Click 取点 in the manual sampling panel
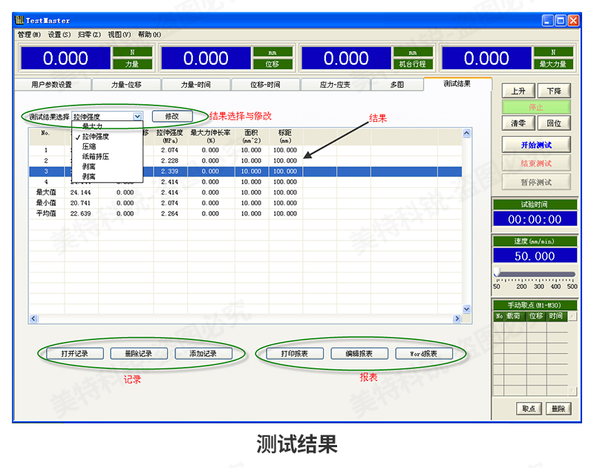This screenshot has width=594, height=468. (x=529, y=408)
